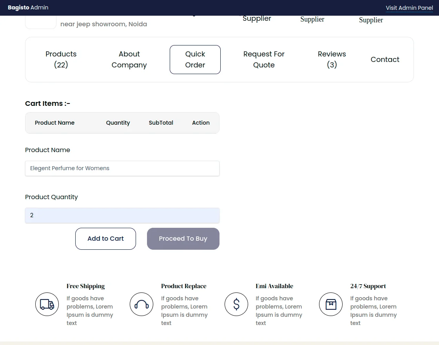This screenshot has width=439, height=345.
Task: Open the Products (22) tab
Action: [x=61, y=60]
